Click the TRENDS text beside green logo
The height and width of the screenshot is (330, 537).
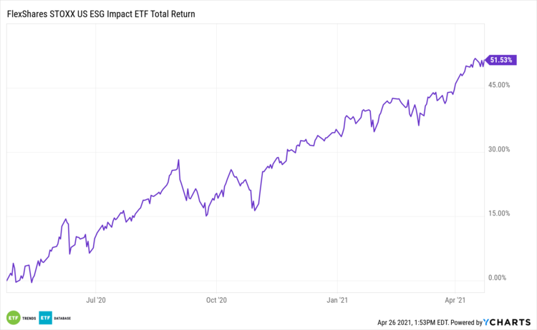click(x=27, y=317)
